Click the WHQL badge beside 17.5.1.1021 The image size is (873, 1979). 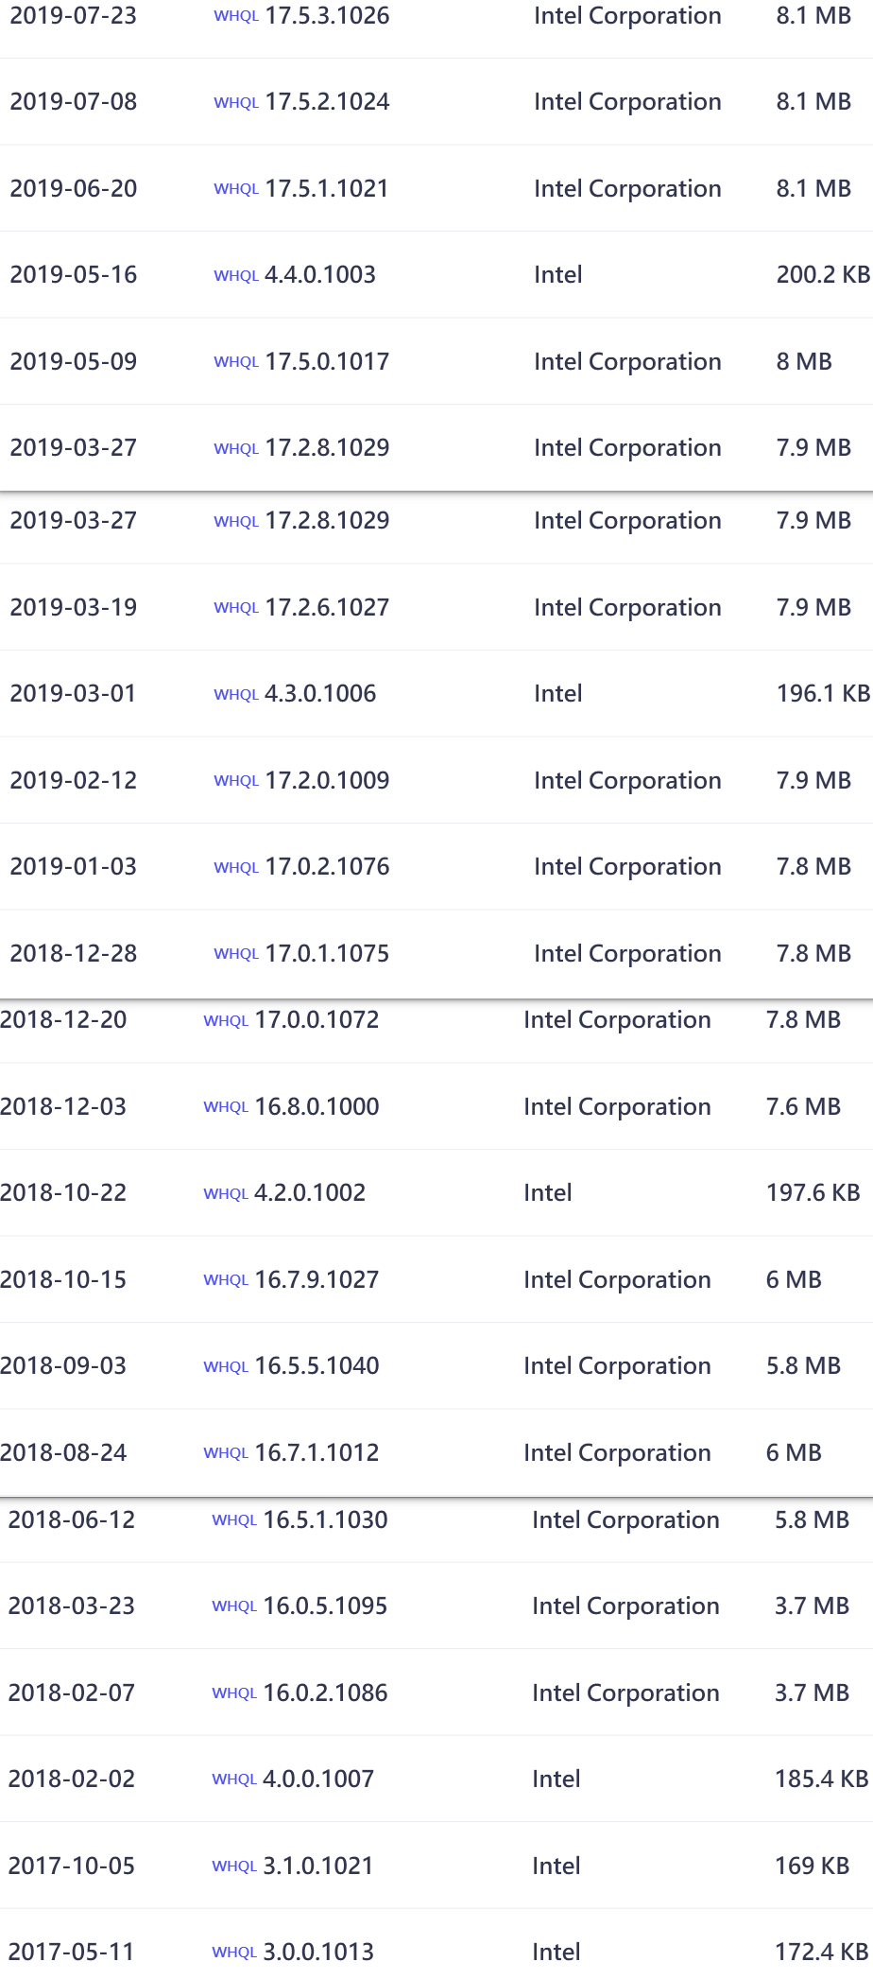click(x=236, y=189)
